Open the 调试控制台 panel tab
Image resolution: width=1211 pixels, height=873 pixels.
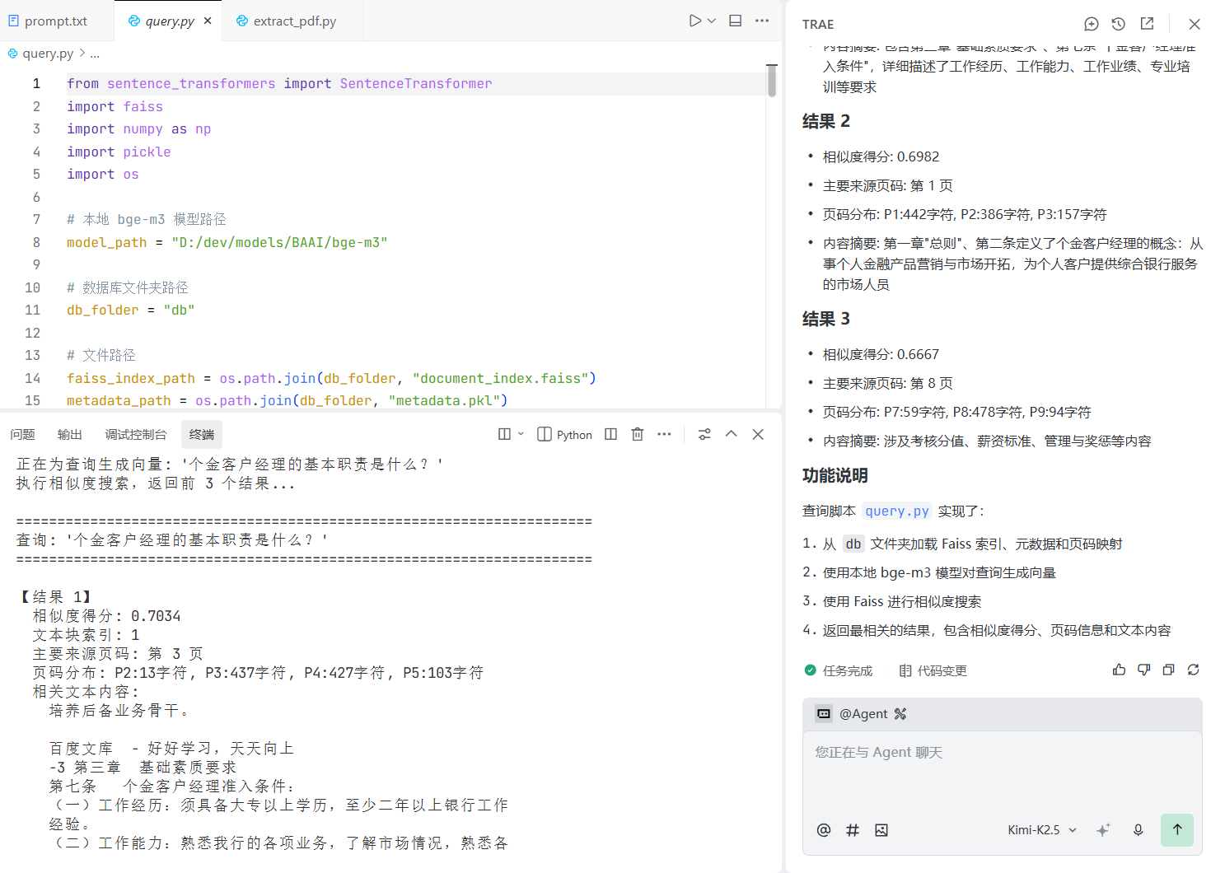(136, 434)
